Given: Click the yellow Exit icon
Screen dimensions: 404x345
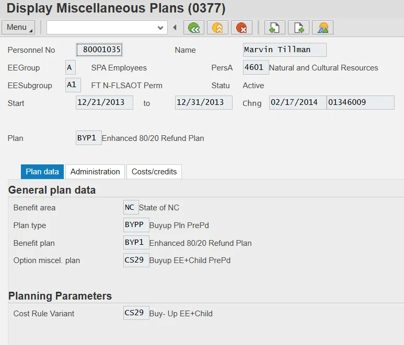Looking at the screenshot, I should (218, 28).
